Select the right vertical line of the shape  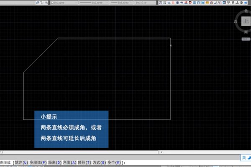(x=170, y=78)
